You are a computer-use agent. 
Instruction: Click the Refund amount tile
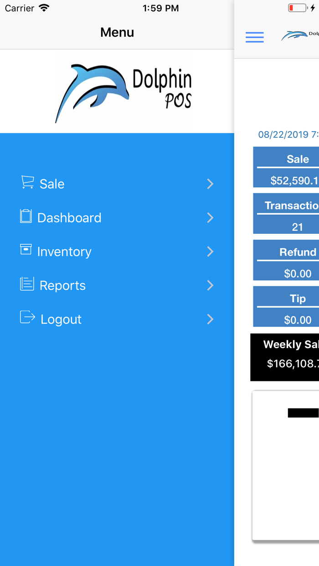coord(292,260)
